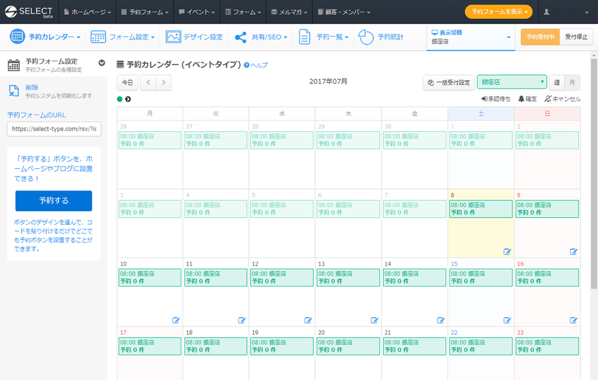Image resolution: width=598 pixels, height=380 pixels.
Task: Click the デザイン設定 picture icon
Action: [173, 37]
